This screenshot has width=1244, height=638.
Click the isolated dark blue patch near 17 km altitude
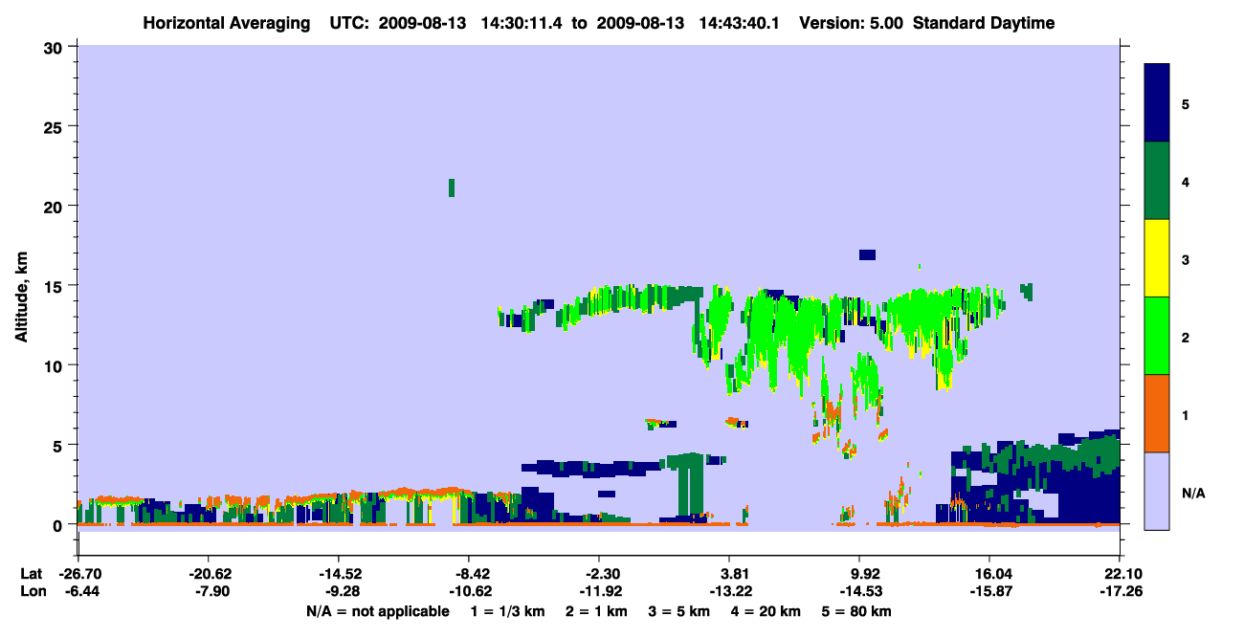[x=867, y=254]
